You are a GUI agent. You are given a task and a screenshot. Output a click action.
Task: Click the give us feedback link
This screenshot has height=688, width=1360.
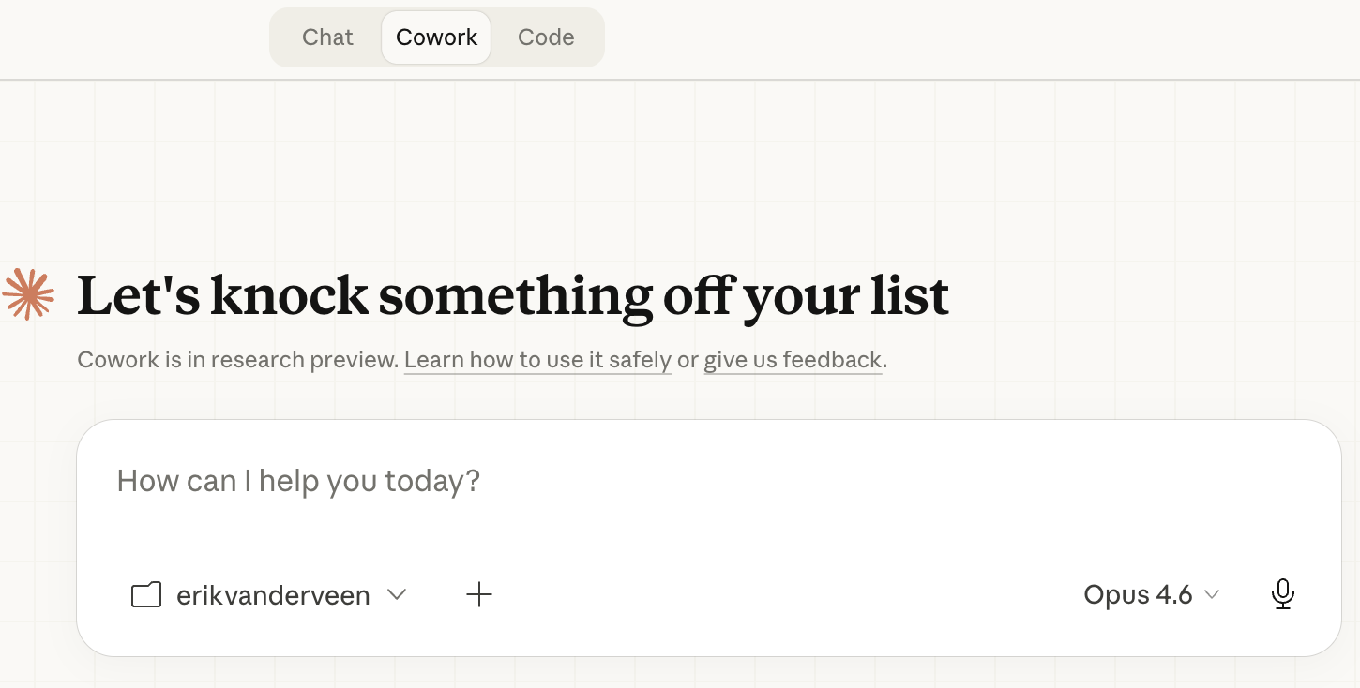pos(793,359)
